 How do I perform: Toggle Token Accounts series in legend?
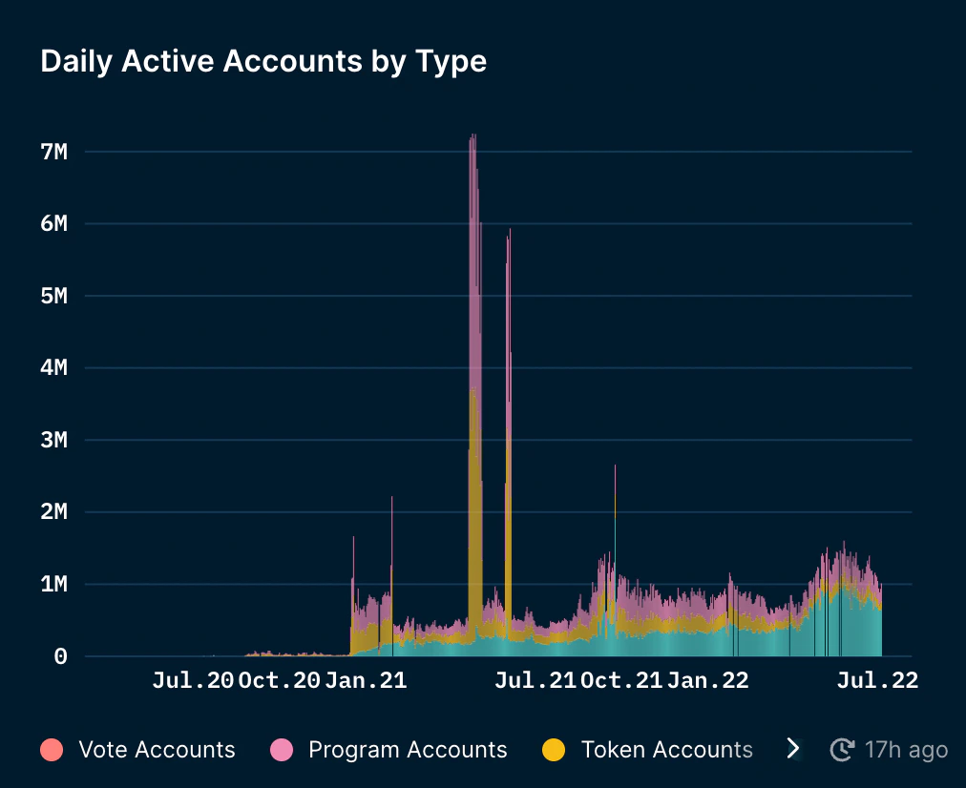tap(647, 749)
